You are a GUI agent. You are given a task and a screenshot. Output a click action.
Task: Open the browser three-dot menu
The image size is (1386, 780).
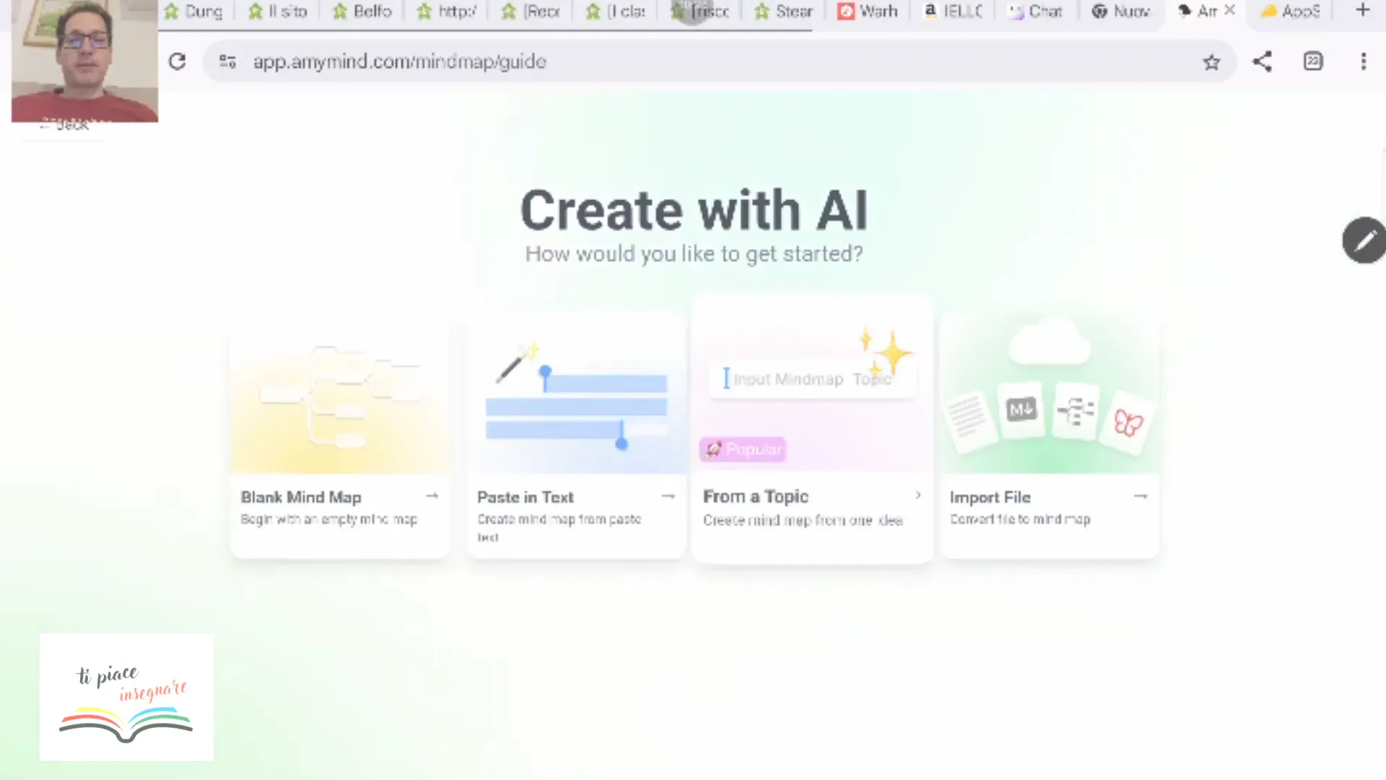(1364, 61)
